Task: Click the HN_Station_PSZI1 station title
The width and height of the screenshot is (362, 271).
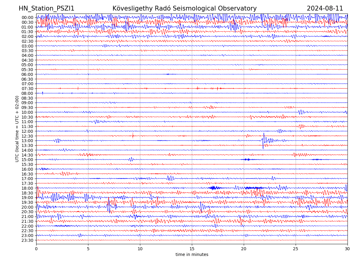Action: (x=46, y=9)
